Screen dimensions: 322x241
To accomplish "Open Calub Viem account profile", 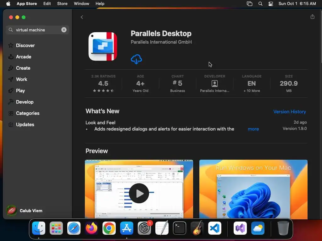I will [24, 211].
